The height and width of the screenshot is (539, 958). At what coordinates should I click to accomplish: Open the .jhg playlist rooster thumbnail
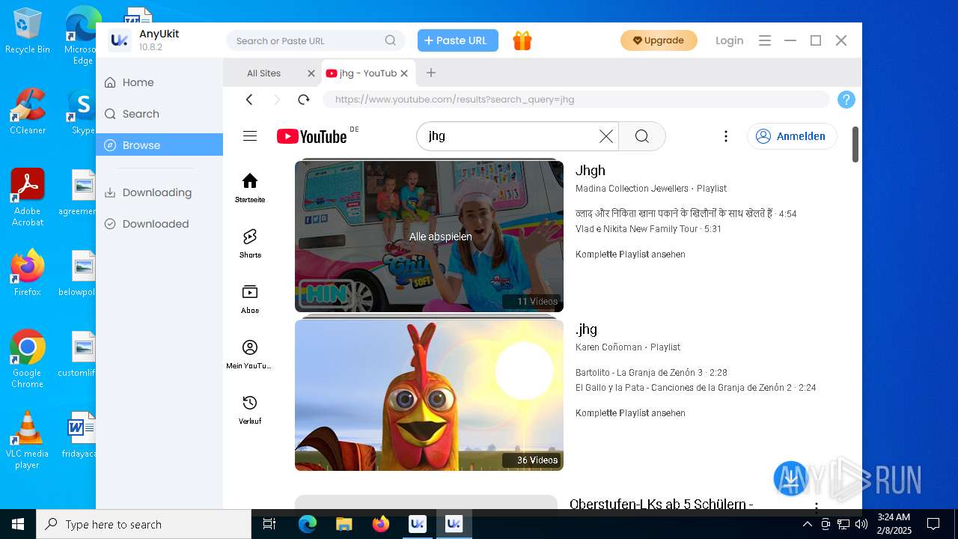click(429, 395)
